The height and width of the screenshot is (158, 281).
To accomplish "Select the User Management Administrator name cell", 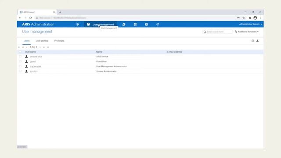I will pos(111,66).
